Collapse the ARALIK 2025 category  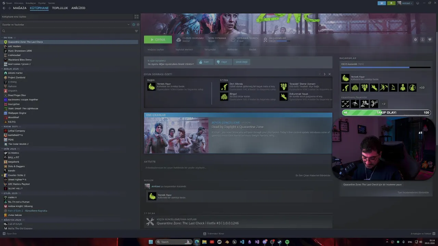click(2, 69)
